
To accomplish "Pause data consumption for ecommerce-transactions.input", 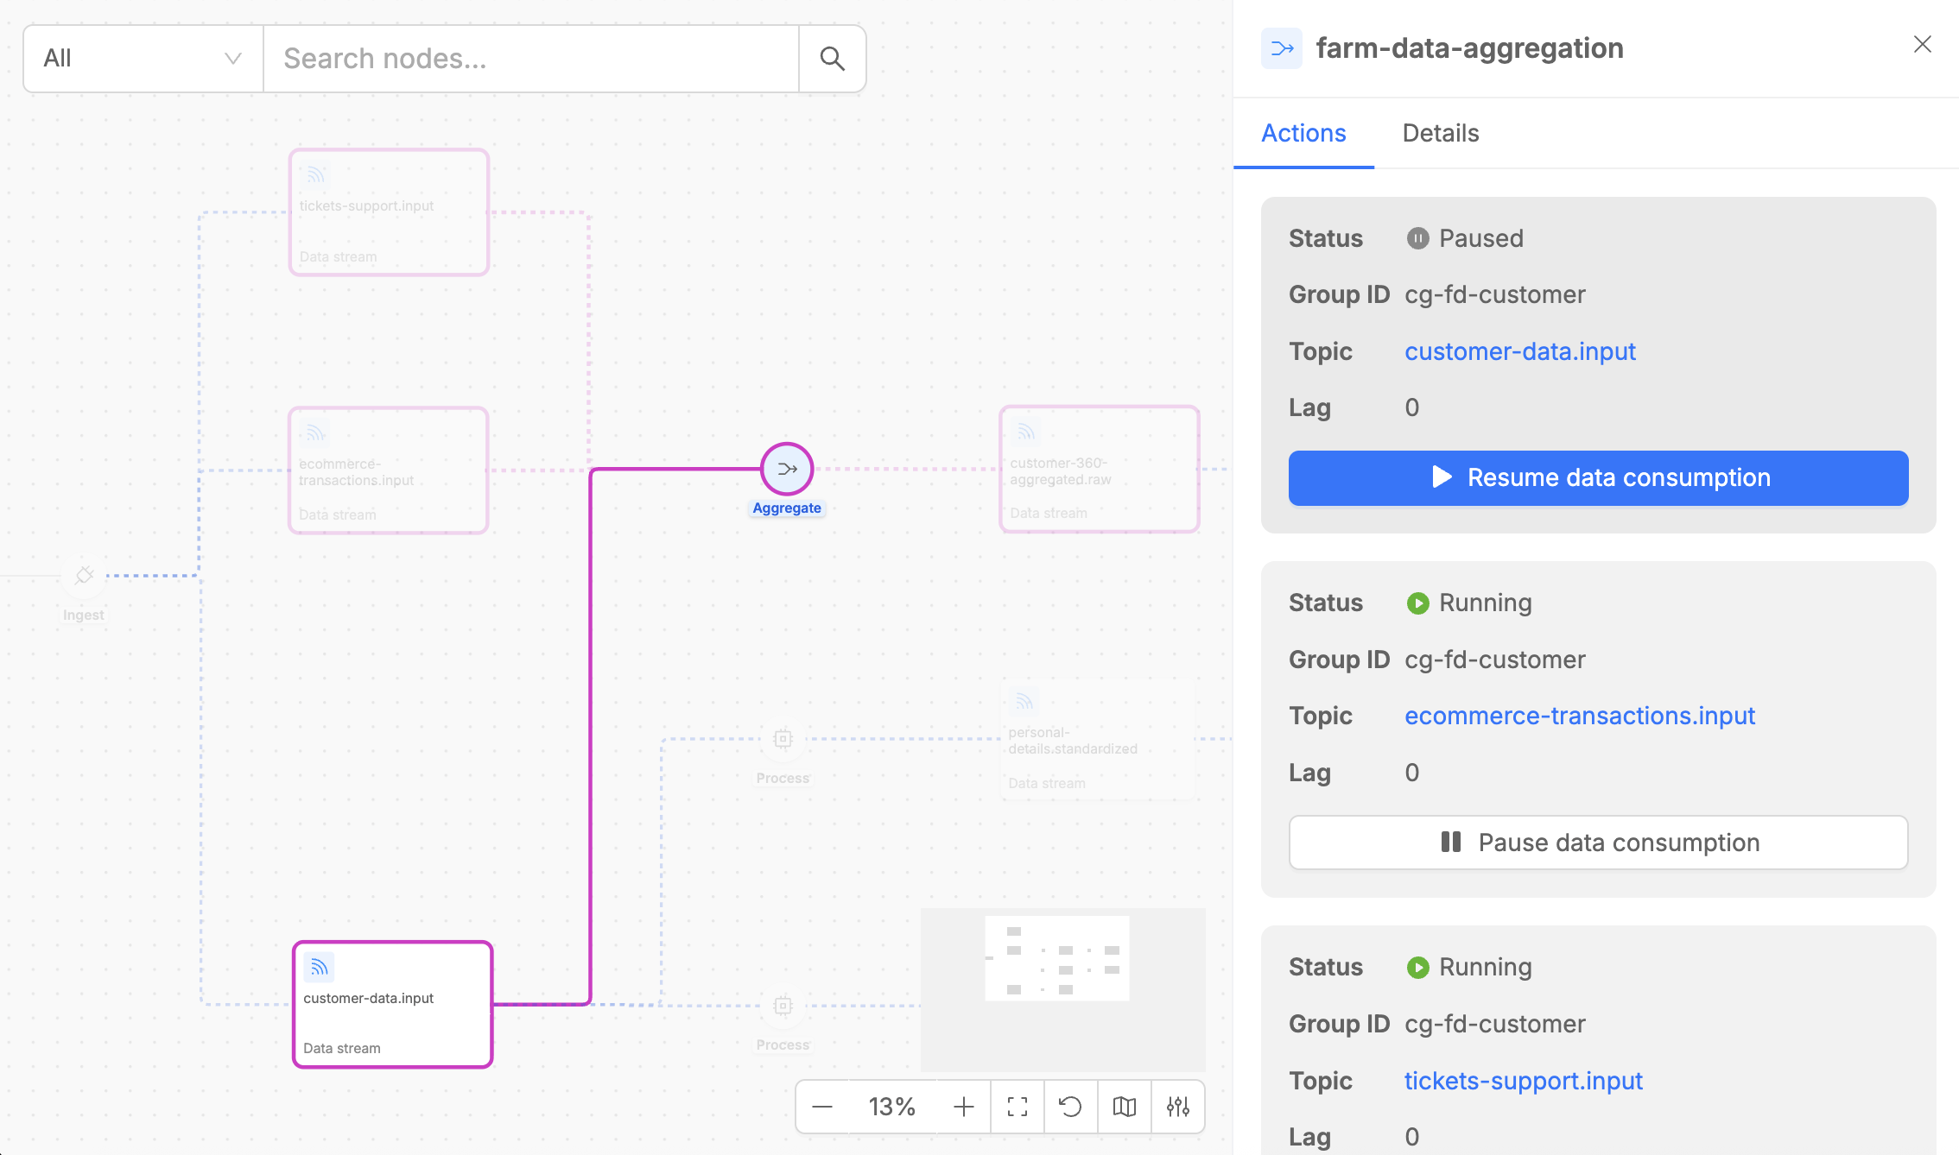I will [x=1598, y=843].
